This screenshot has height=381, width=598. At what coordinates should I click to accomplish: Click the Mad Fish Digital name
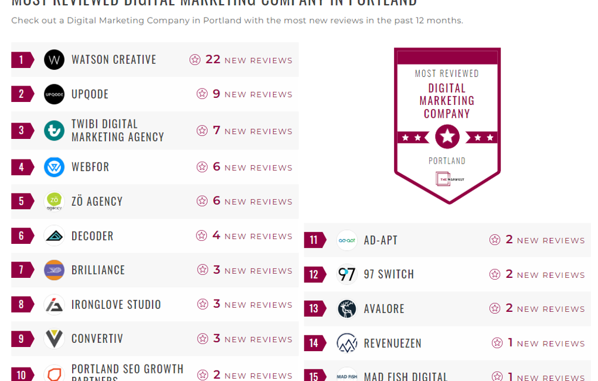click(x=405, y=376)
